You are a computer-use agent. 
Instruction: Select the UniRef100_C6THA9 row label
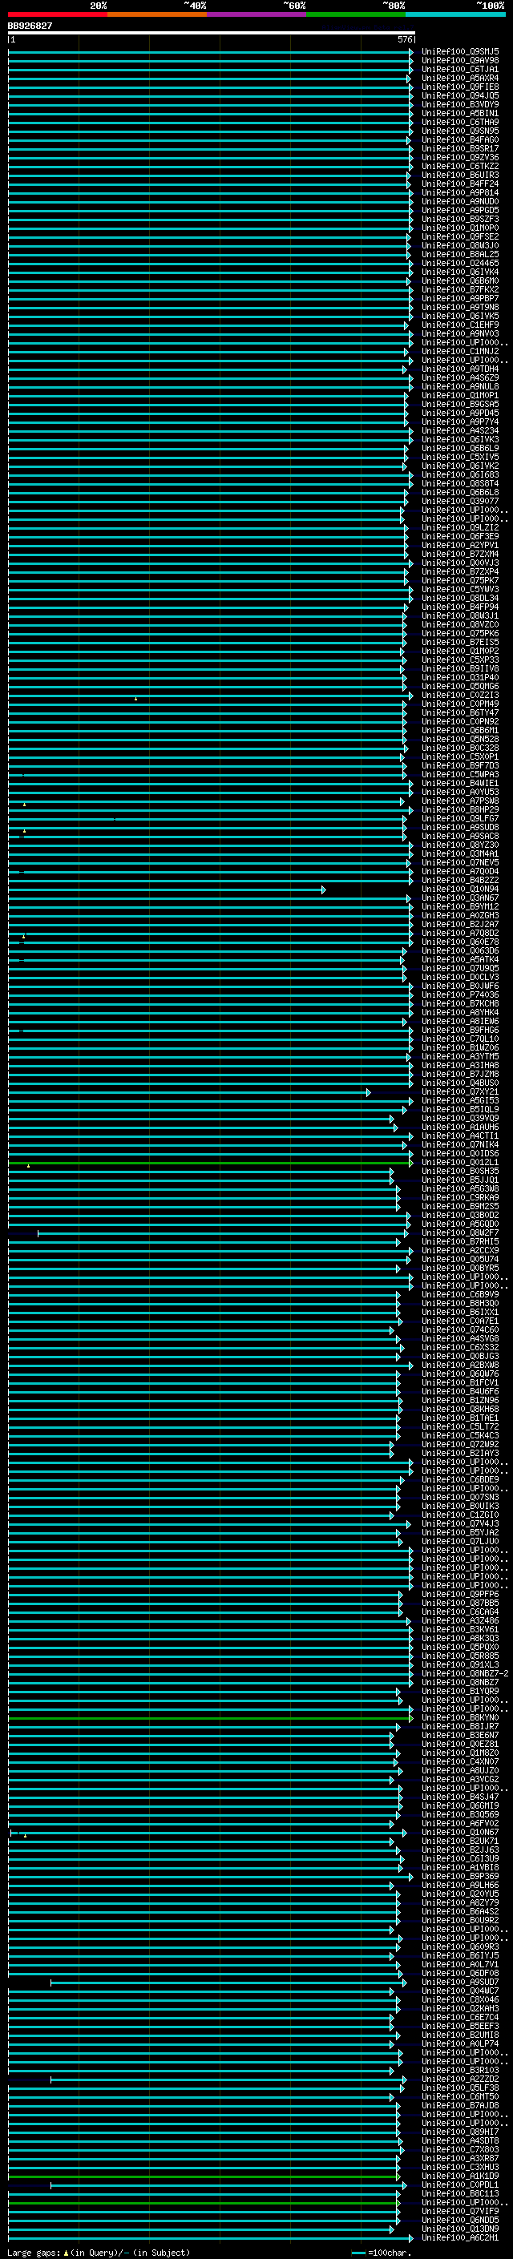click(460, 122)
